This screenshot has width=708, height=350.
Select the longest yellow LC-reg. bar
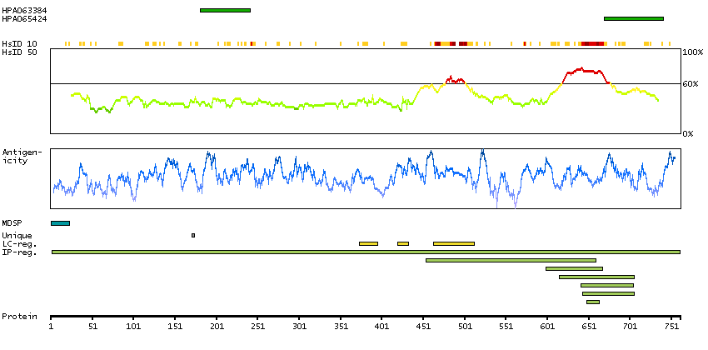click(x=453, y=243)
